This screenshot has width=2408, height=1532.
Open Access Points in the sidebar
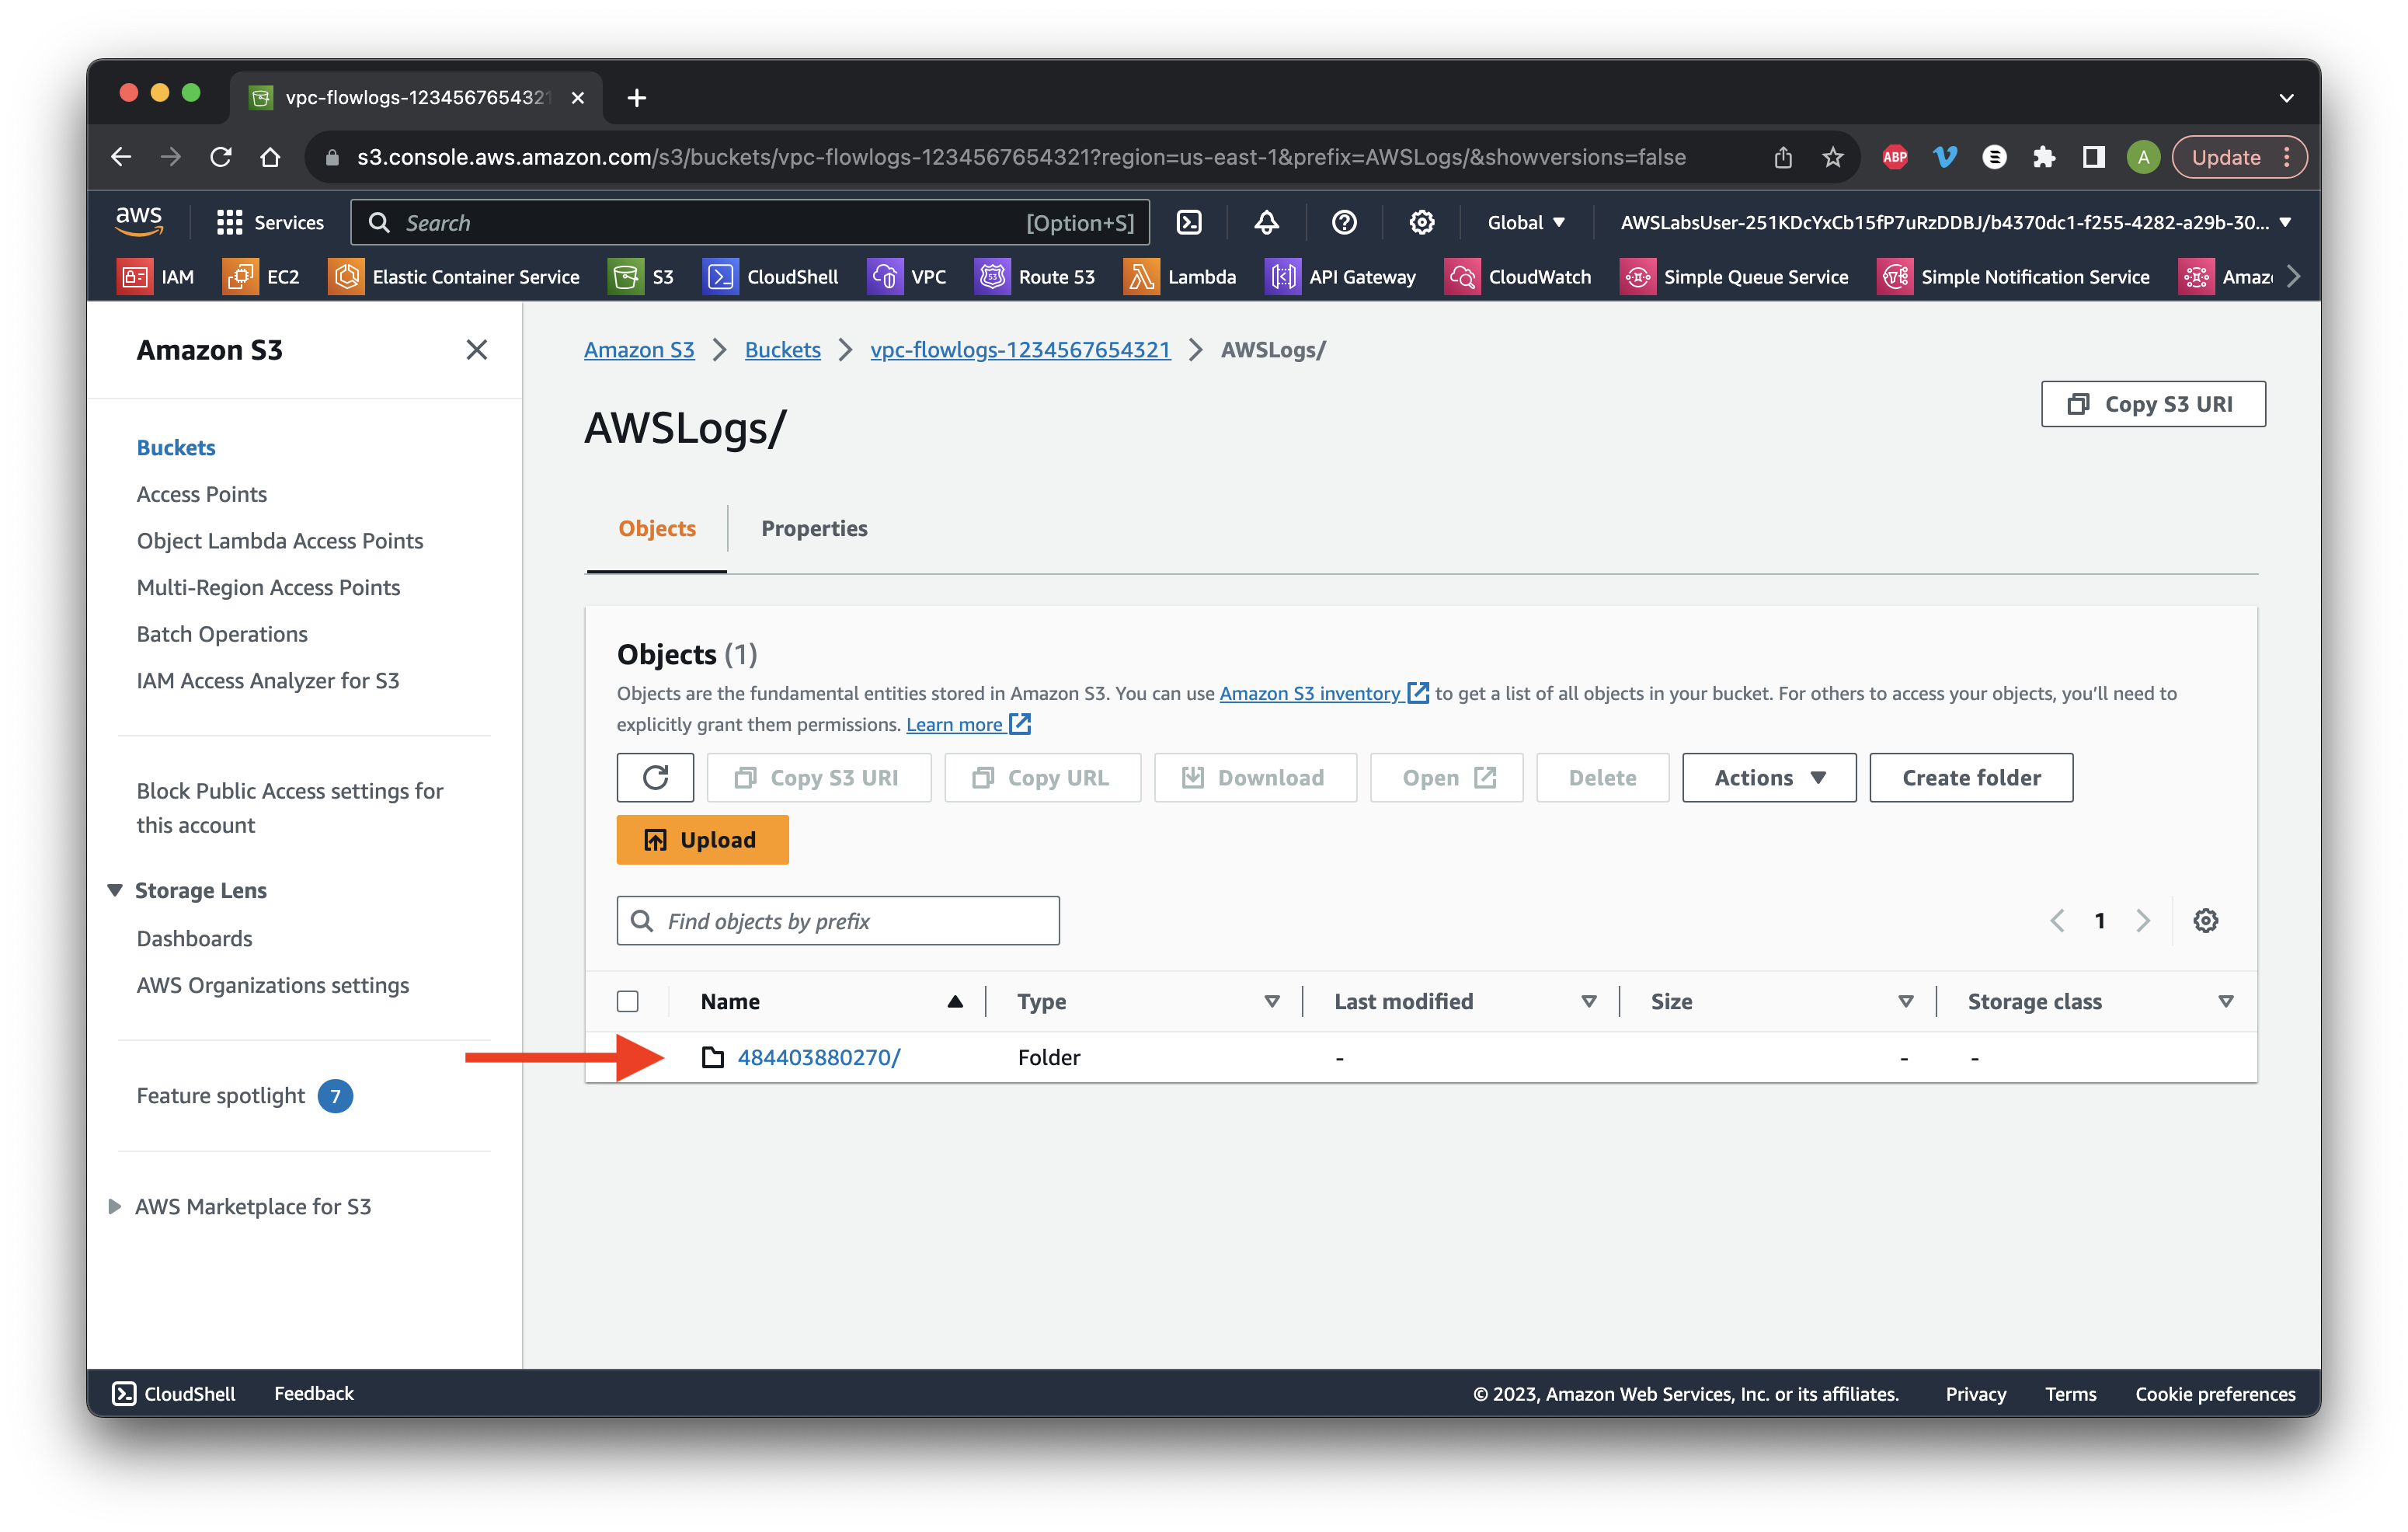tap(202, 493)
